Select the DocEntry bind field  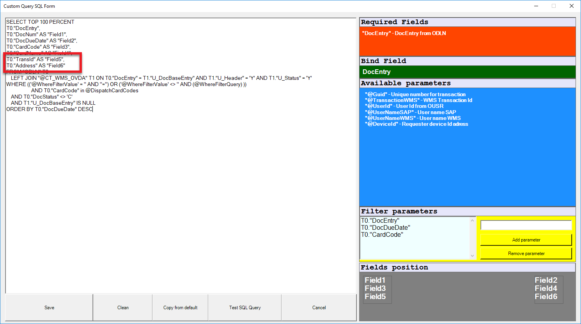[x=467, y=72]
